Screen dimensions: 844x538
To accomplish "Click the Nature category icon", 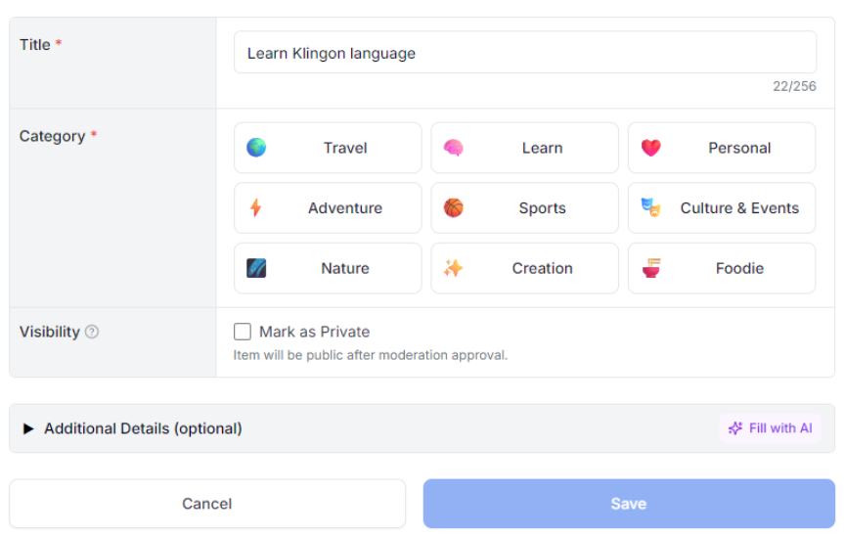I will (x=256, y=268).
